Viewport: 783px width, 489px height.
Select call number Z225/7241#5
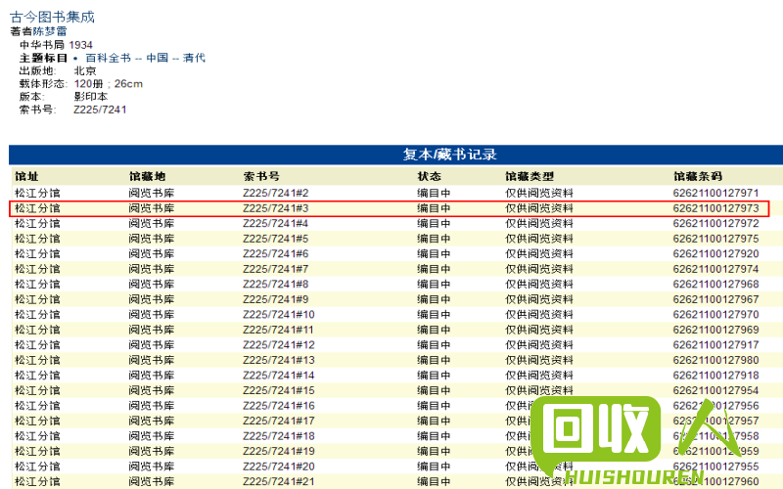[x=276, y=239]
